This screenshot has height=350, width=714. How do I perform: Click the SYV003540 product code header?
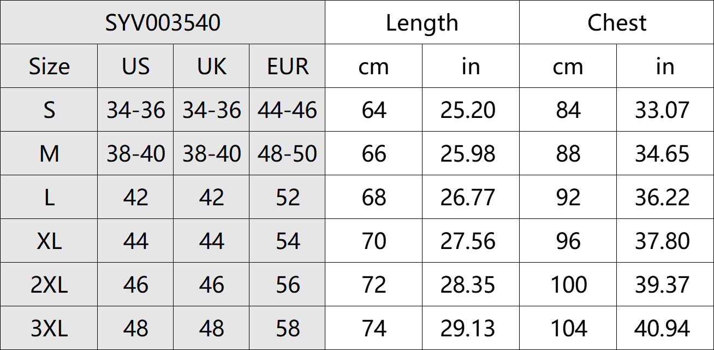[163, 23]
